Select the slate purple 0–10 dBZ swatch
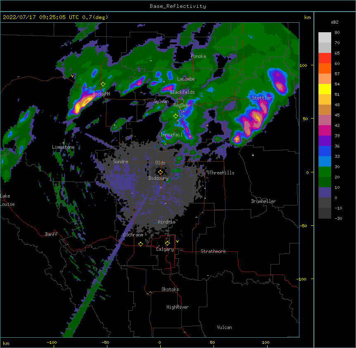Screen dimensions: 356x348 click(x=325, y=193)
